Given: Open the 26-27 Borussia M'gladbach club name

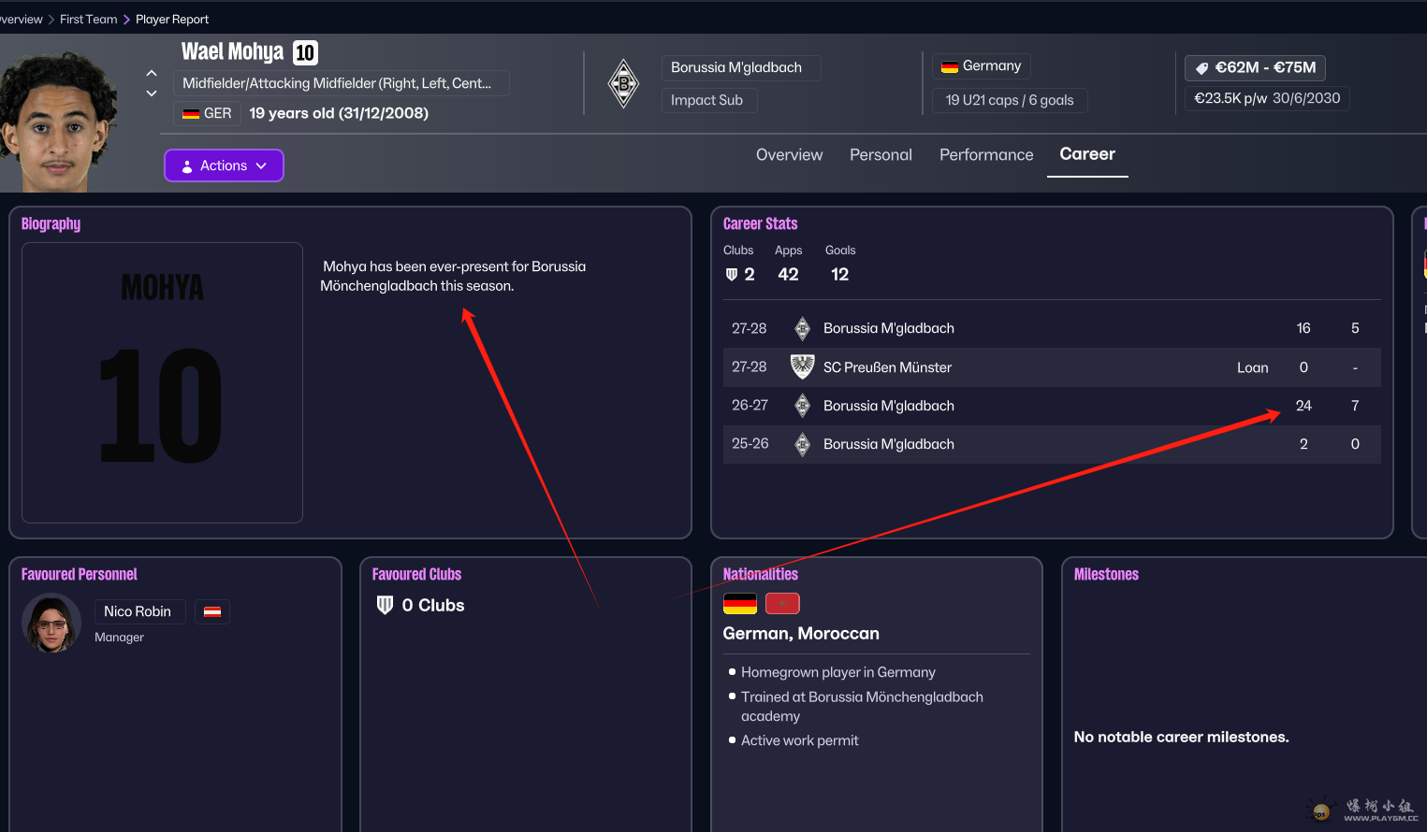Looking at the screenshot, I should (889, 406).
